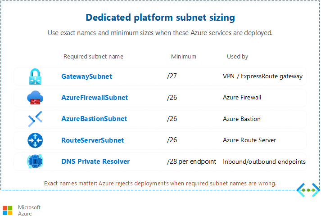Screen dimensions: 321x220
Task: Click the Route Server icon
Action: 35,140
